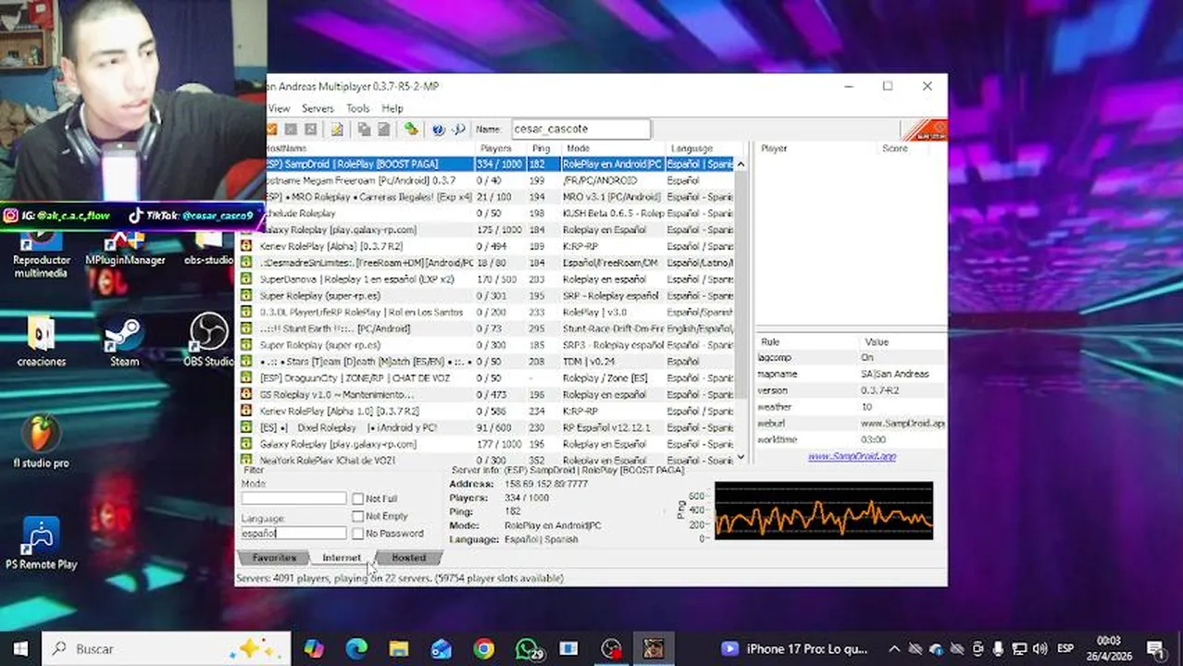Open the creaciones desktop folder
Image resolution: width=1183 pixels, height=666 pixels.
[x=41, y=342]
